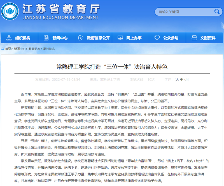224x186 pixels.
Task: Open the 文献资料 menu
Action: (204, 38)
